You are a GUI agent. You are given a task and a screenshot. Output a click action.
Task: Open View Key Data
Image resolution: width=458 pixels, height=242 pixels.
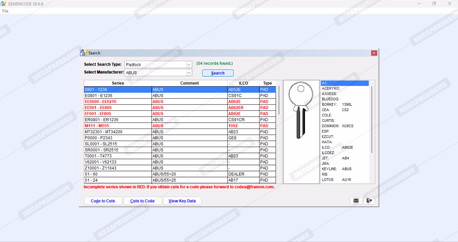click(182, 201)
